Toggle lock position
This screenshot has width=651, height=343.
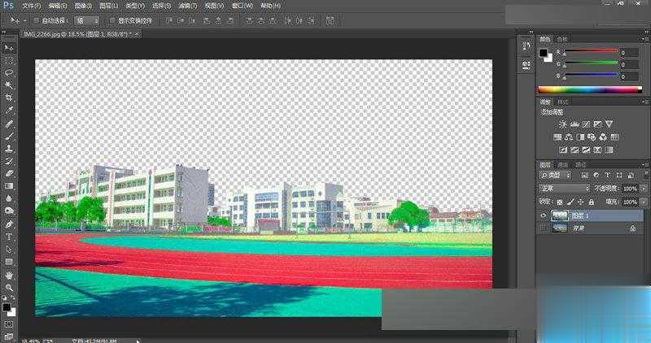tap(581, 202)
